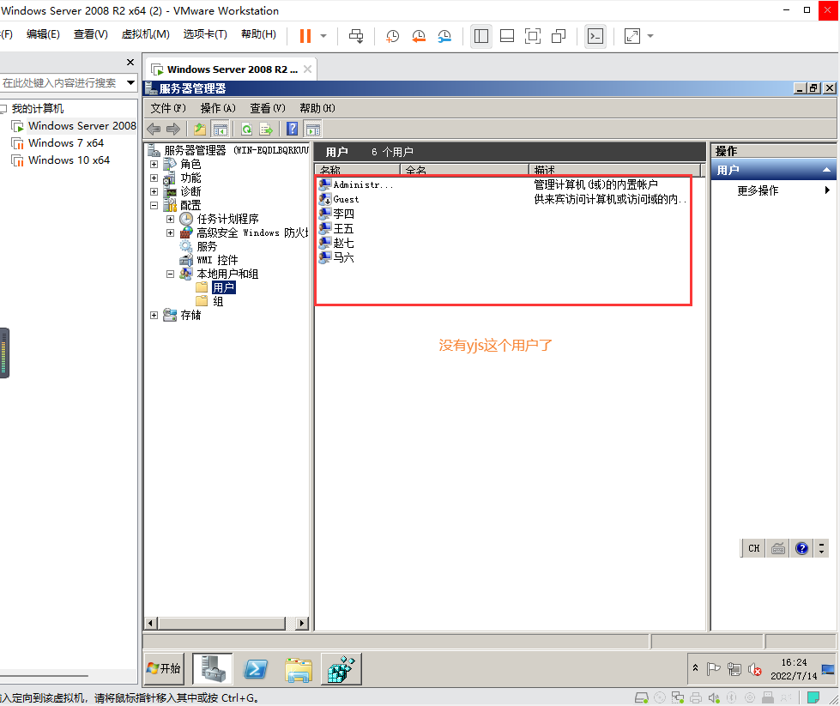Revert to snapshot with orange arrow clock icon
840x706 pixels.
click(419, 36)
